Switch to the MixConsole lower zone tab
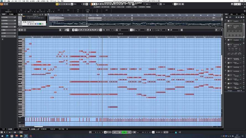This screenshot has height=138, width=246. click(x=24, y=129)
